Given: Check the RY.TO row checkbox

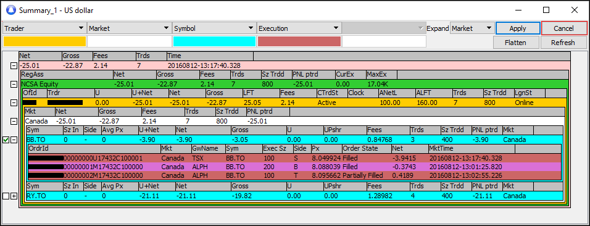Looking at the screenshot, I should click(x=6, y=196).
